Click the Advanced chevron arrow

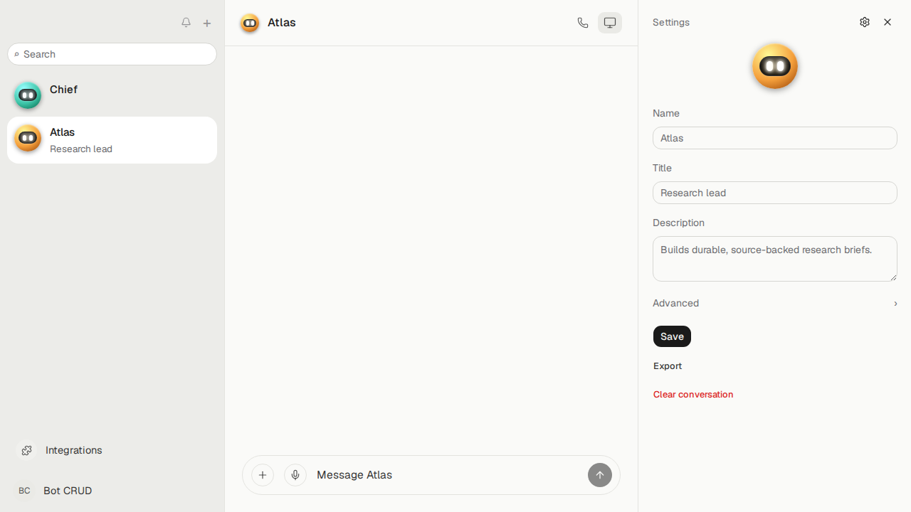coord(895,304)
